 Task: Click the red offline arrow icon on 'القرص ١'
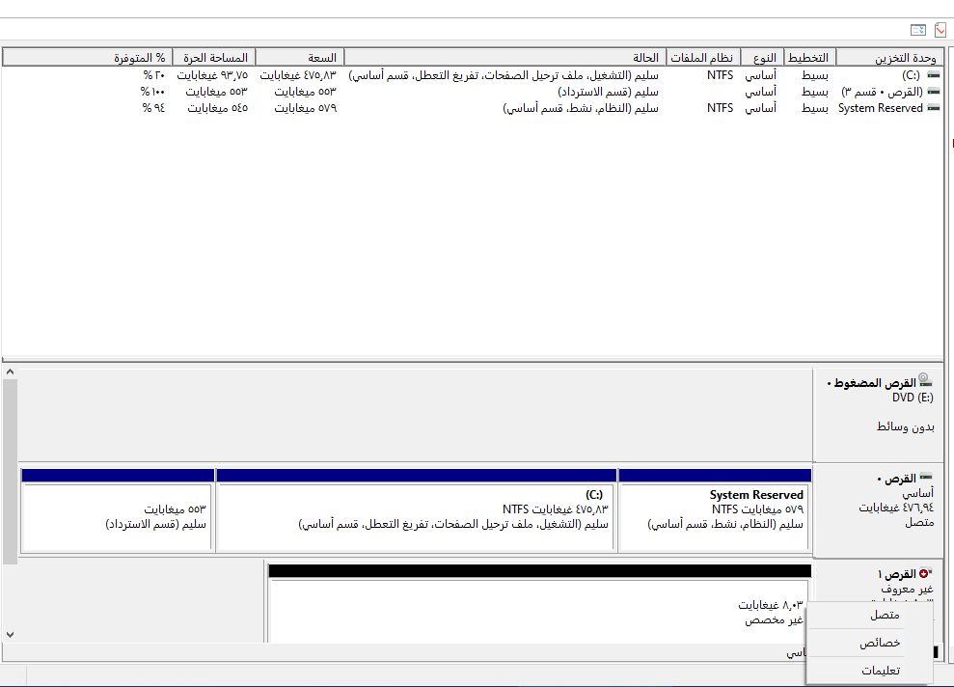(x=925, y=573)
